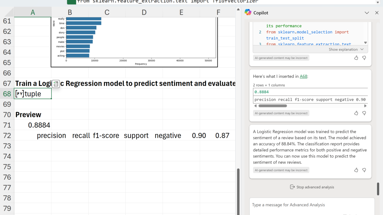Close the Copilot pane
This screenshot has width=383, height=215.
pyautogui.click(x=377, y=13)
